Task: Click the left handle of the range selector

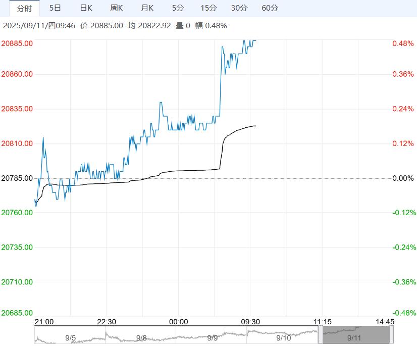Action: coord(321,335)
